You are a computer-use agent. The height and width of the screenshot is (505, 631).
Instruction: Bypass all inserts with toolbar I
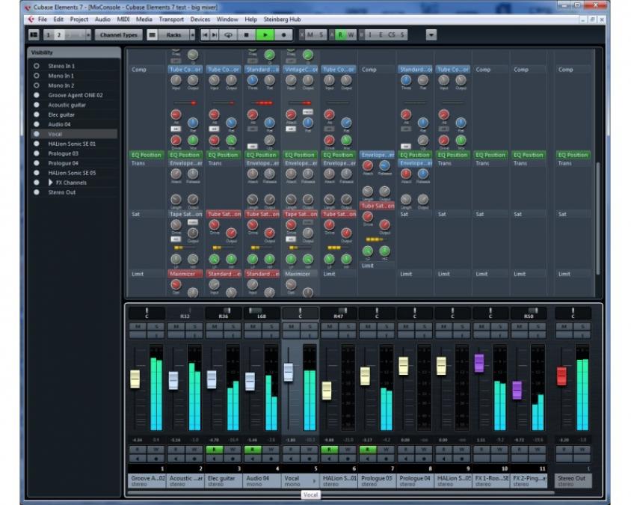pyautogui.click(x=370, y=35)
